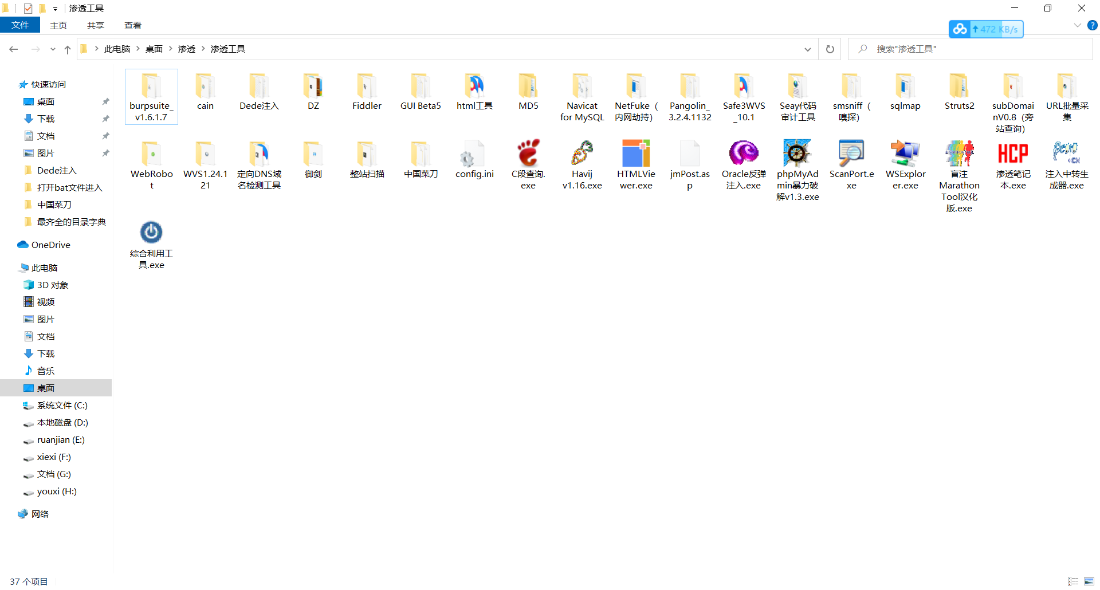Viewport: 1100px width, 590px height.
Task: Open recent locations dropdown arrow
Action: [53, 49]
